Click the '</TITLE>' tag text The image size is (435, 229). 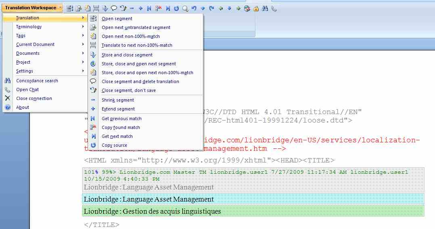[102, 225]
